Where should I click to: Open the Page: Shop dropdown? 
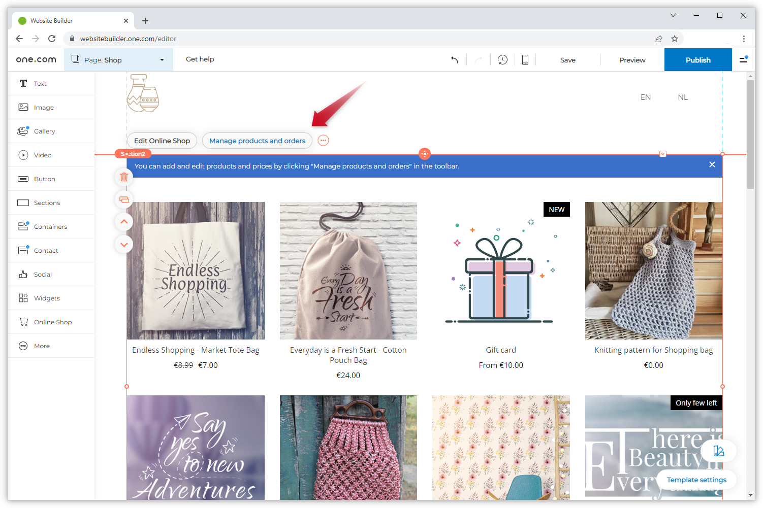coord(118,59)
